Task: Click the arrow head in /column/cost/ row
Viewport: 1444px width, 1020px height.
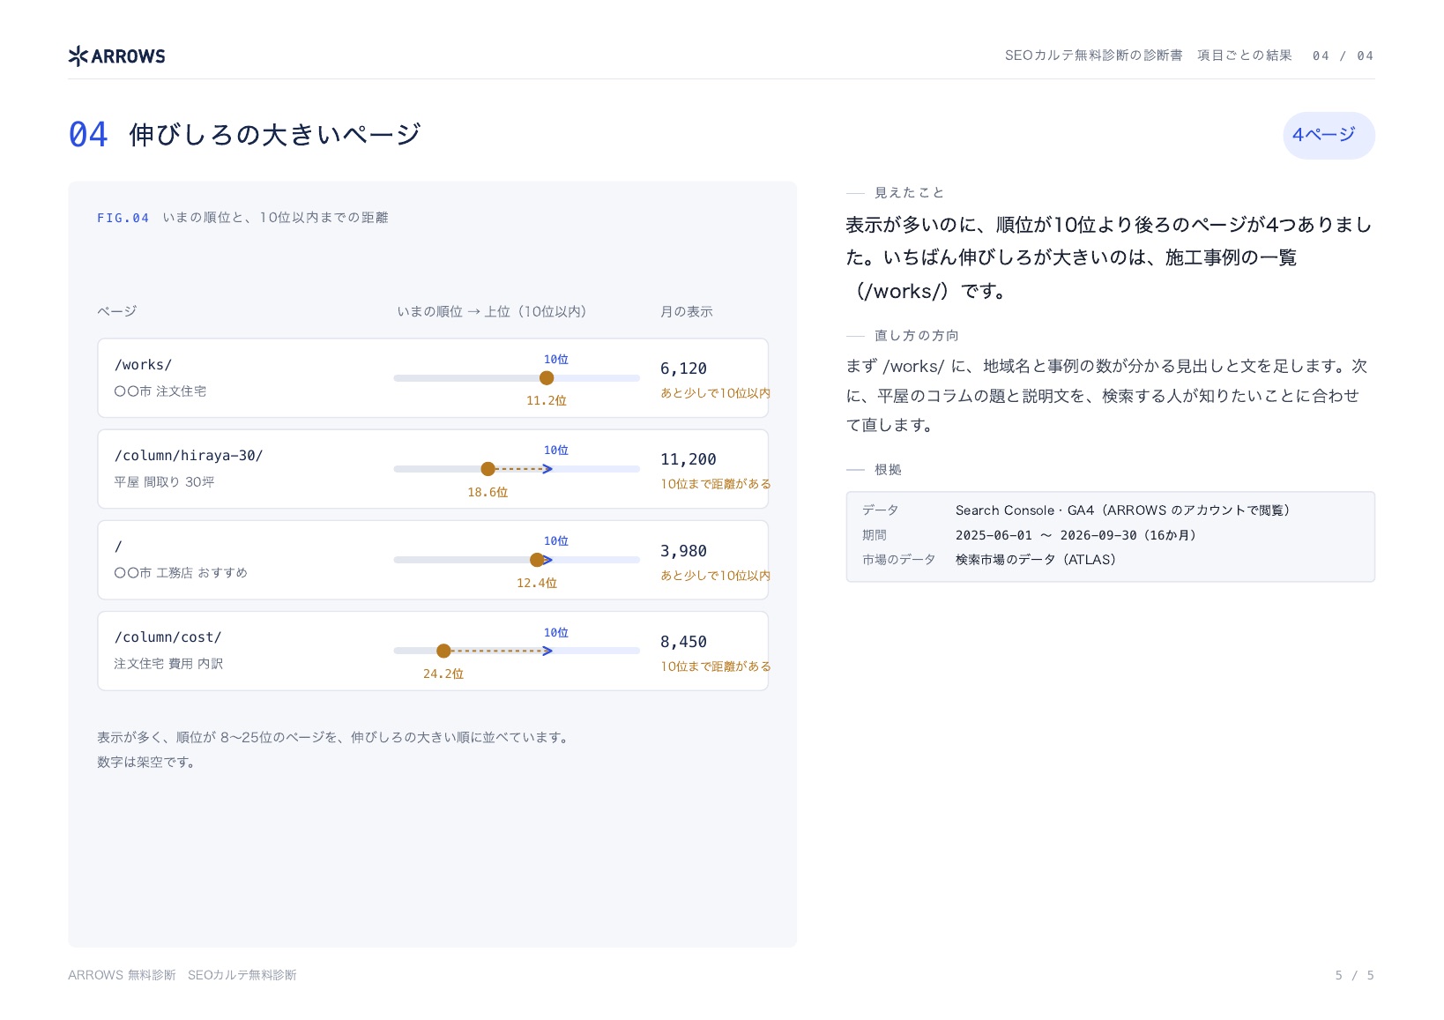Action: 547,651
